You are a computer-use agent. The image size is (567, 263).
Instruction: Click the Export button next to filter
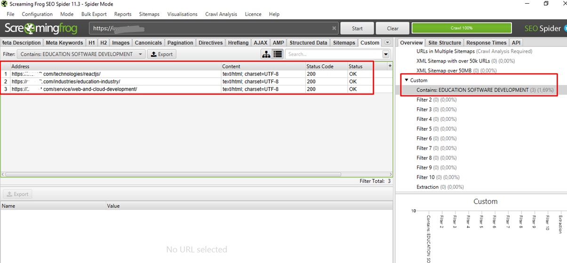(x=161, y=54)
